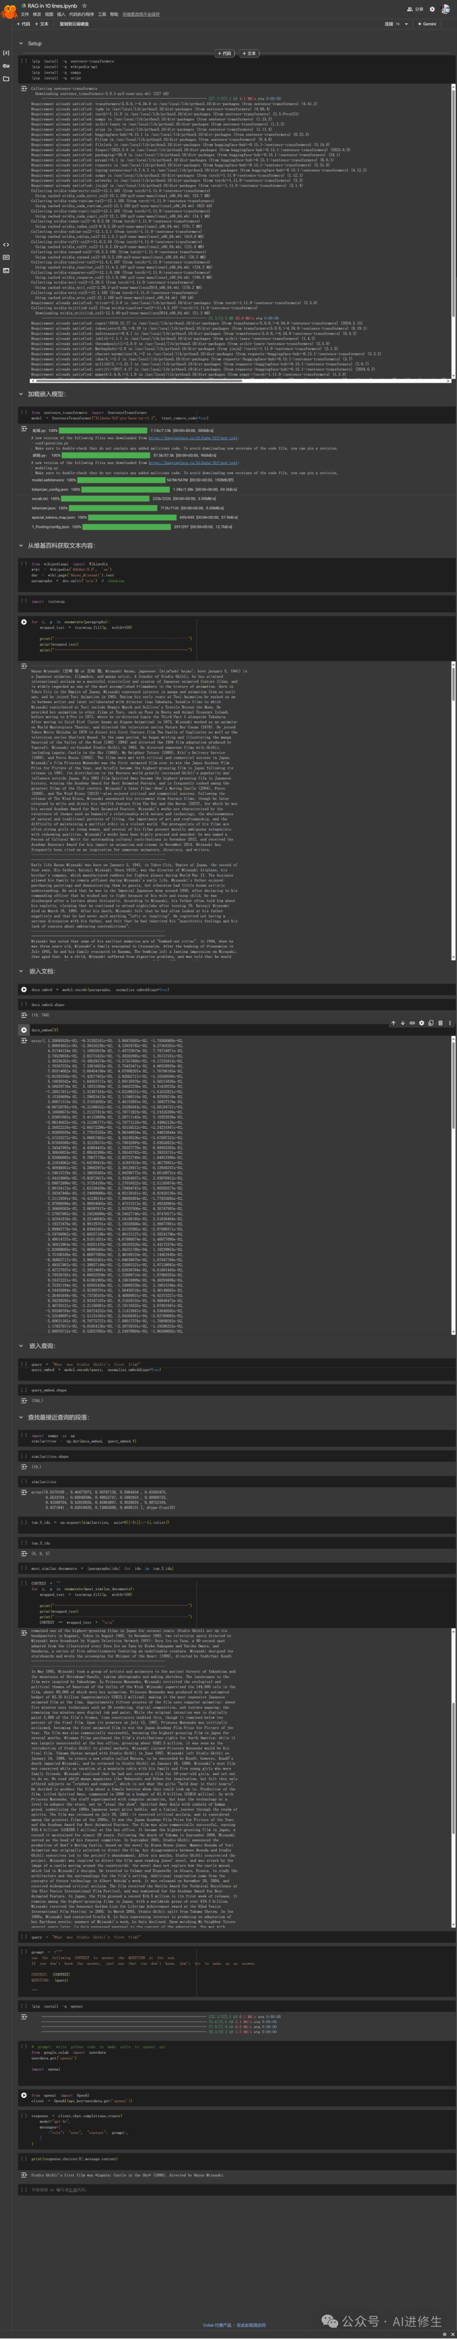
Task: Open the secrets key sidebar panel
Action: click(6, 66)
